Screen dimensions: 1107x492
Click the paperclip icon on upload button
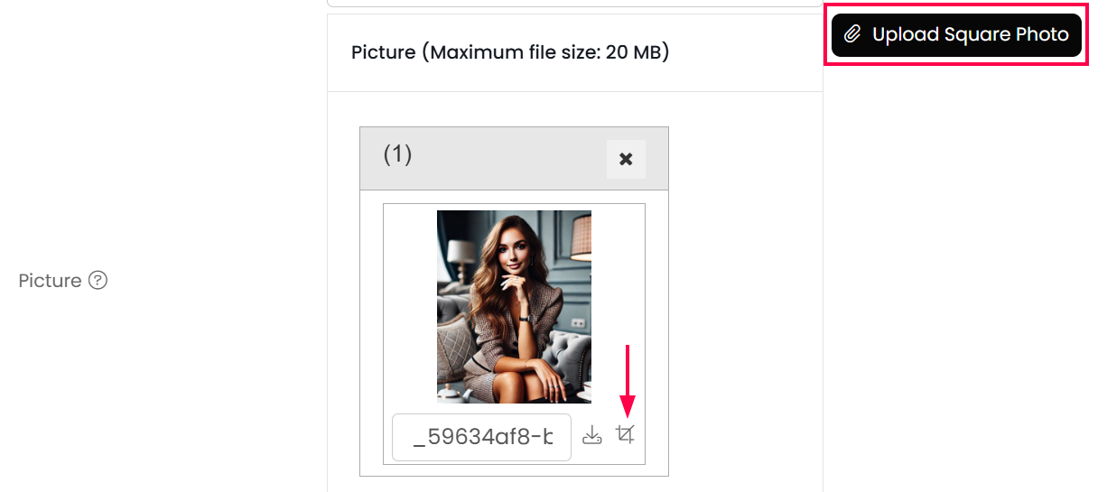click(x=851, y=35)
